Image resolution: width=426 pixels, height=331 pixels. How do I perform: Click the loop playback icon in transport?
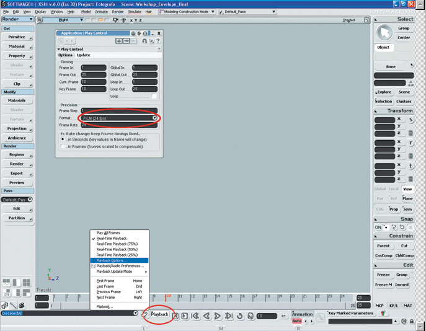(240, 316)
